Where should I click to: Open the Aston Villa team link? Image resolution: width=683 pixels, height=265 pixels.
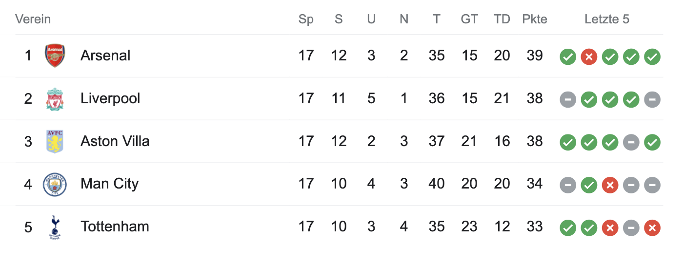(115, 141)
